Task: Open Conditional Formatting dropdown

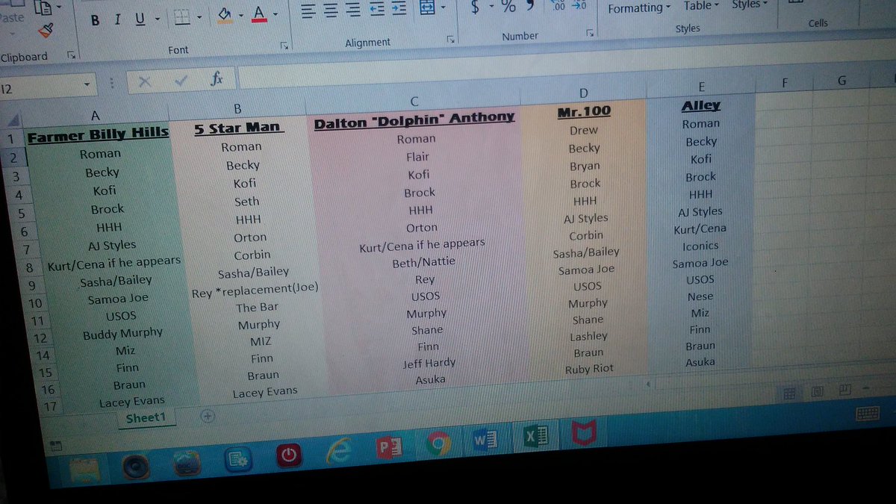Action: (639, 8)
